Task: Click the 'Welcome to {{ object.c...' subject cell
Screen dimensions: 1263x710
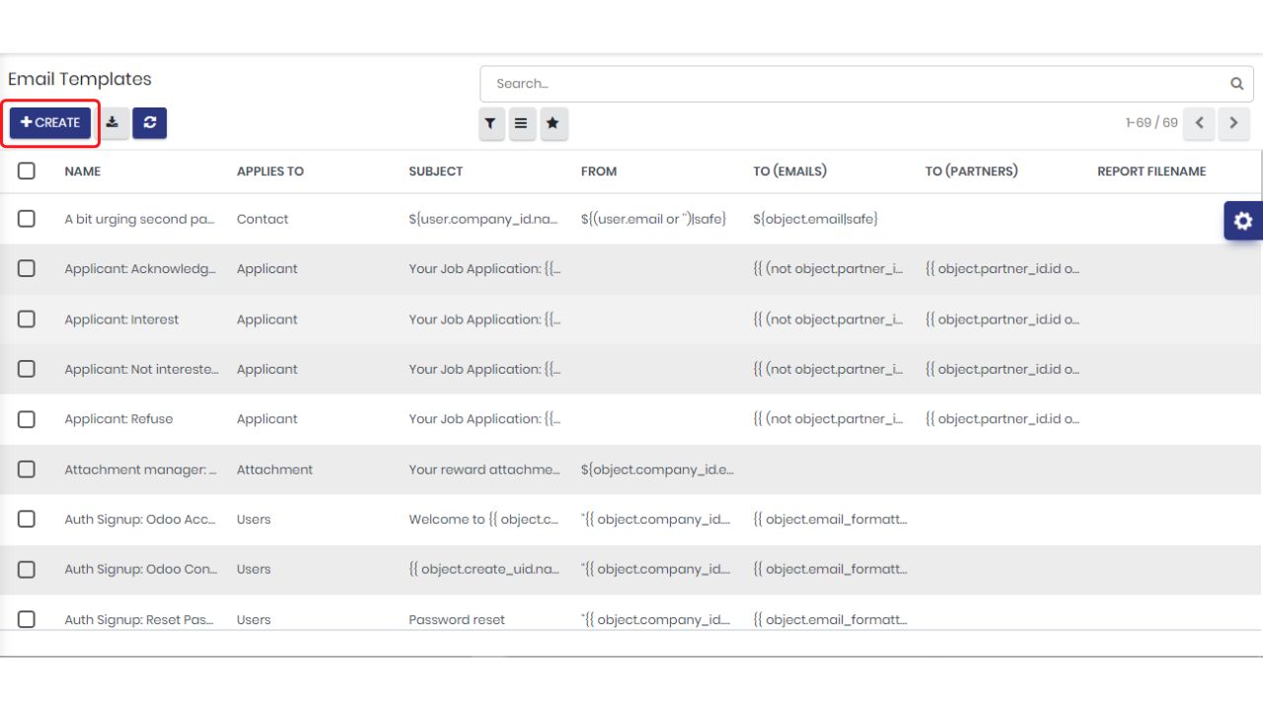Action: click(484, 520)
